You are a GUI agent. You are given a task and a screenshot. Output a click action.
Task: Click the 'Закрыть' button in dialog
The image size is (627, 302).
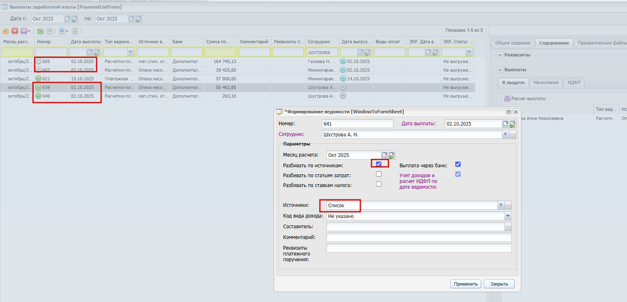click(x=499, y=284)
